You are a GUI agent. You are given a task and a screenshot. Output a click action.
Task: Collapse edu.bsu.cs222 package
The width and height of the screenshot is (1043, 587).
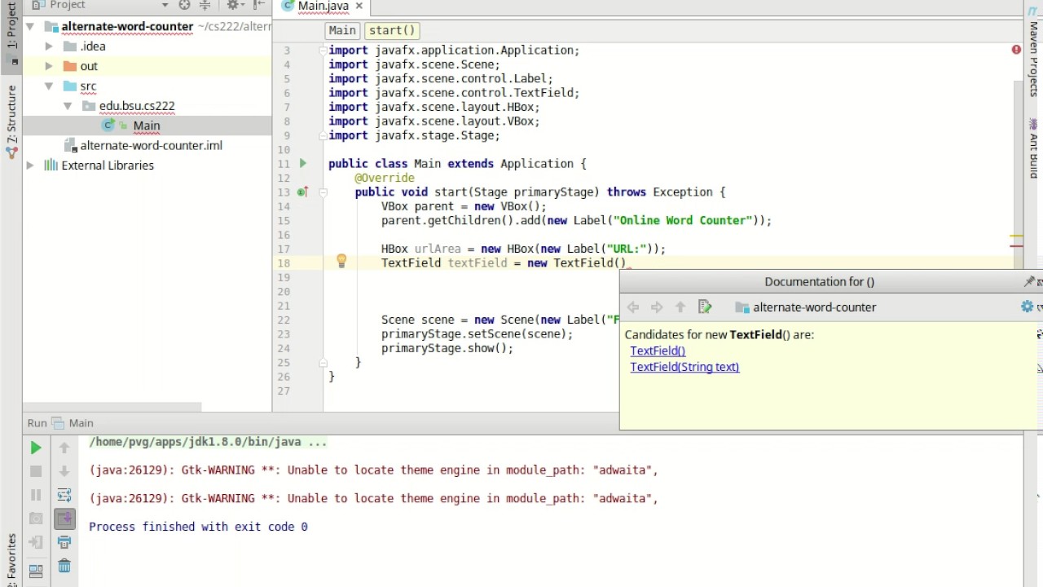tap(68, 106)
